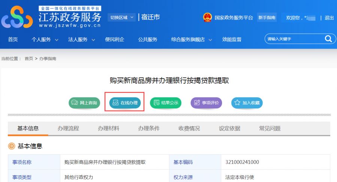The height and width of the screenshot is (182, 337).
Task: Go to 首页 in navigation bar
Action: coord(13,40)
